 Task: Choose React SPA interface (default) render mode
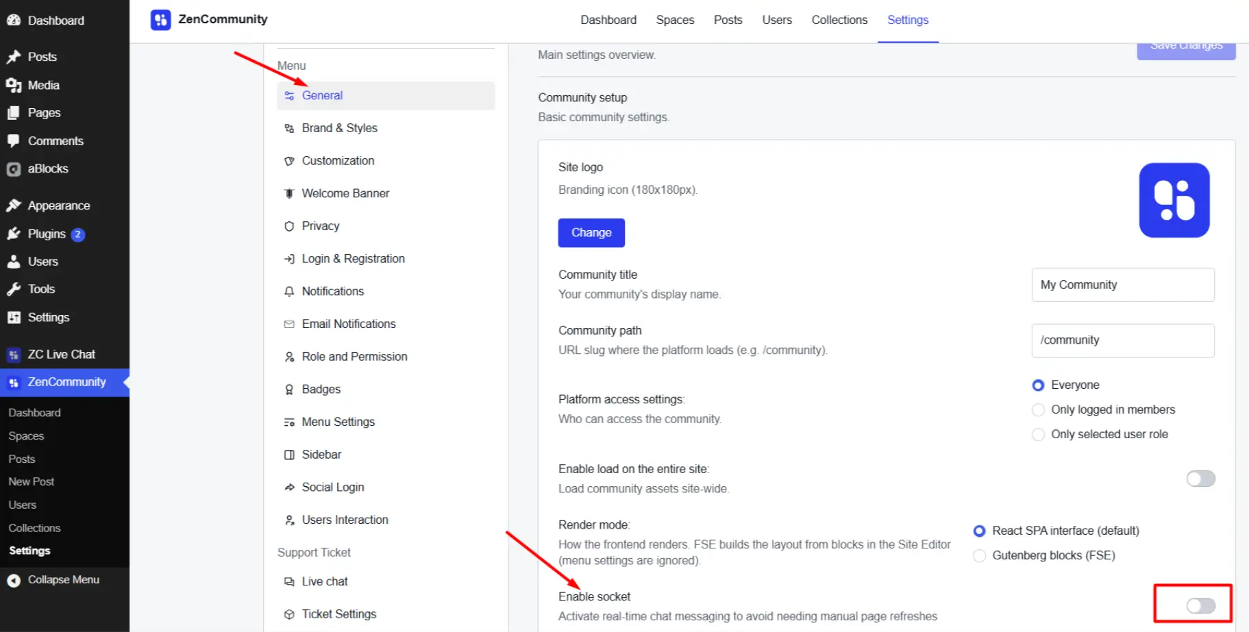(979, 531)
